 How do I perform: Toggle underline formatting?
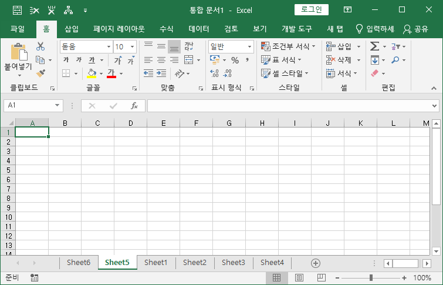tap(92, 60)
